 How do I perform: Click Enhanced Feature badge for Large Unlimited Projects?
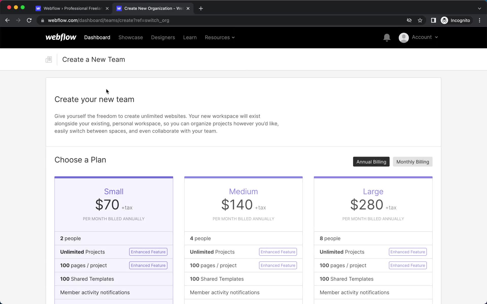408,252
